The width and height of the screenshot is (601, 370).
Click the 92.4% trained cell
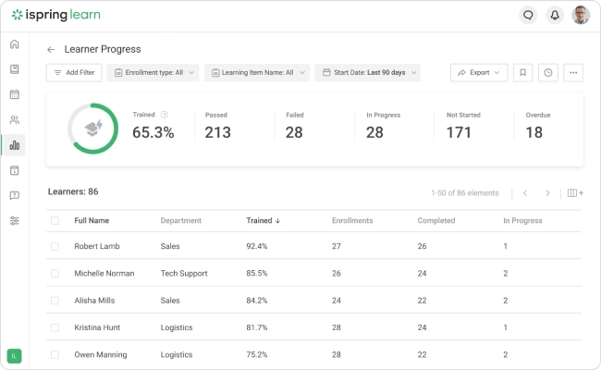[x=257, y=246]
